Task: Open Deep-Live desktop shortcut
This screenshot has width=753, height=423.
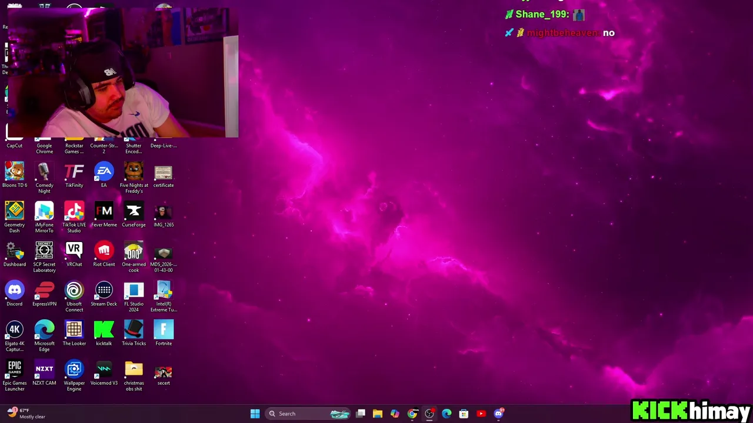Action: [x=164, y=145]
